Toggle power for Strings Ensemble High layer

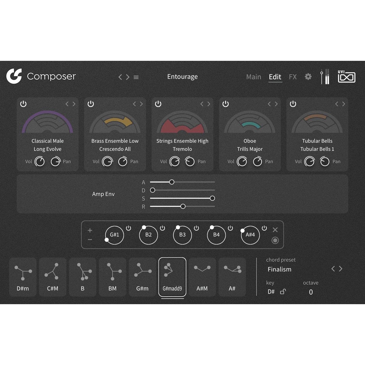[x=158, y=104]
